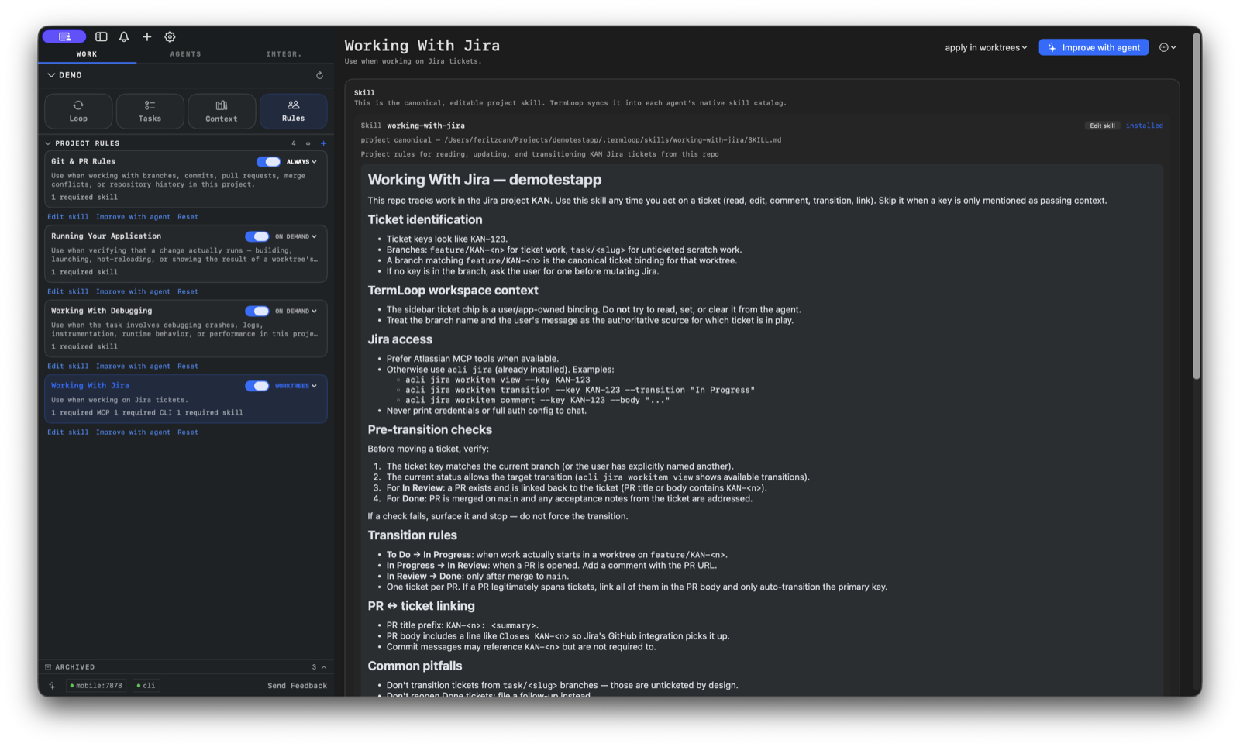Click Edit skill under Working With Jira
The height and width of the screenshot is (747, 1240).
pos(68,432)
